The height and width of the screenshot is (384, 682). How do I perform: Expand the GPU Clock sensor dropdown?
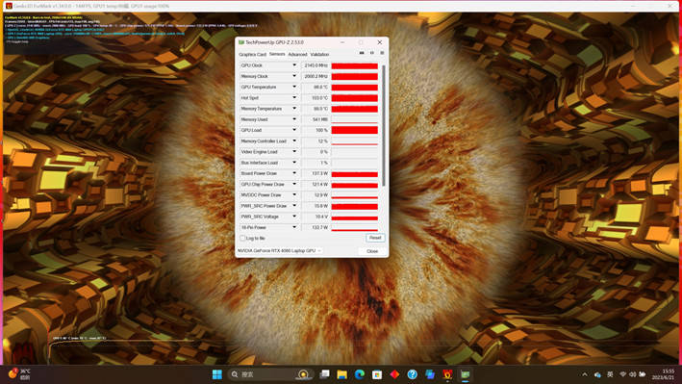[x=294, y=65]
